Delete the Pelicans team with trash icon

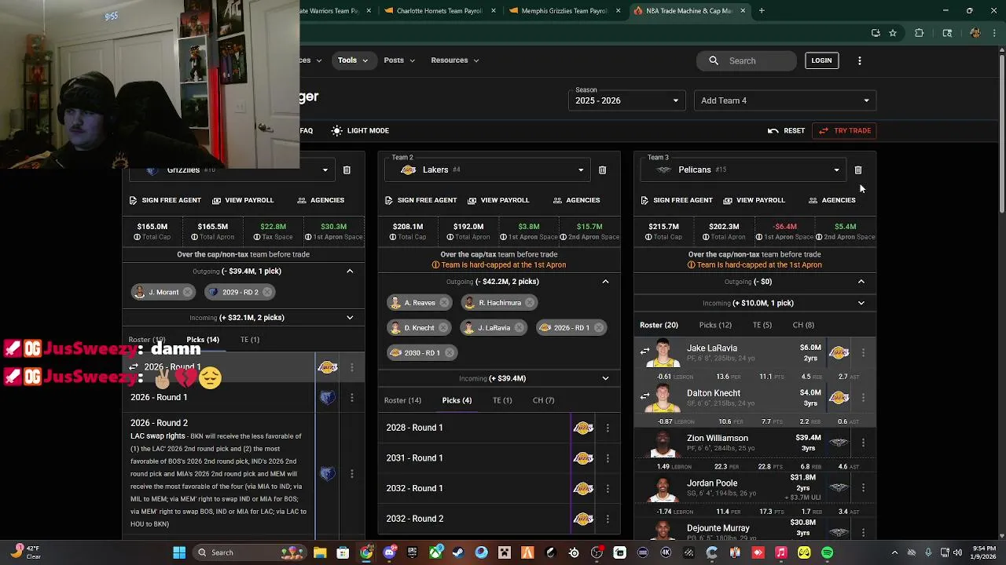(x=858, y=169)
